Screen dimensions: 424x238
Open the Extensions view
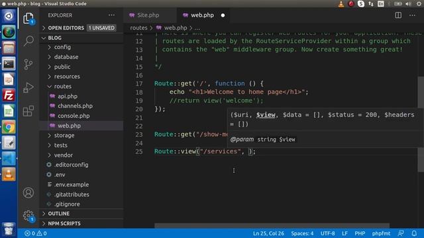[28, 110]
